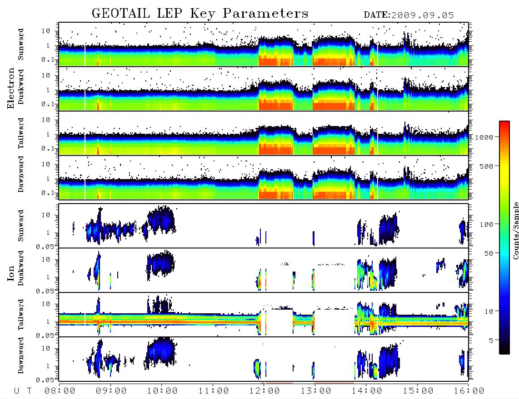Image resolution: width=519 pixels, height=399 pixels.
Task: Click inside the Ion Dawnward spectrogram plot
Action: point(264,359)
